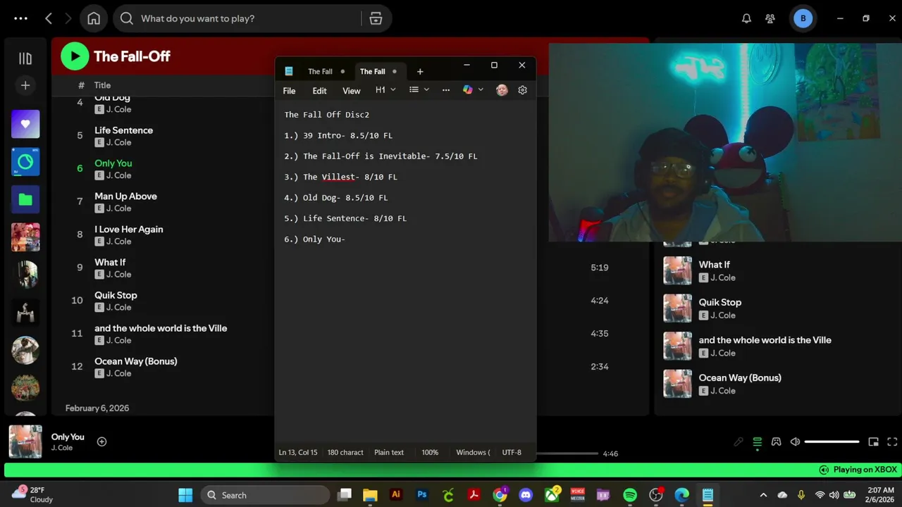Create new playlist with sidebar plus

click(x=25, y=85)
